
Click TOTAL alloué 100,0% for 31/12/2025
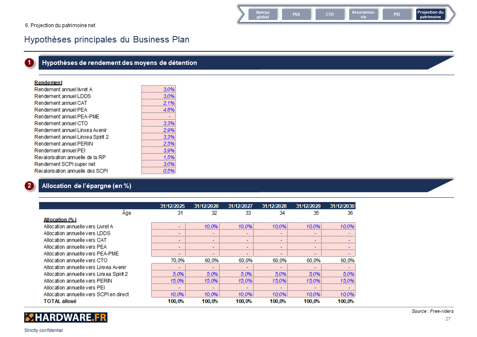176,301
